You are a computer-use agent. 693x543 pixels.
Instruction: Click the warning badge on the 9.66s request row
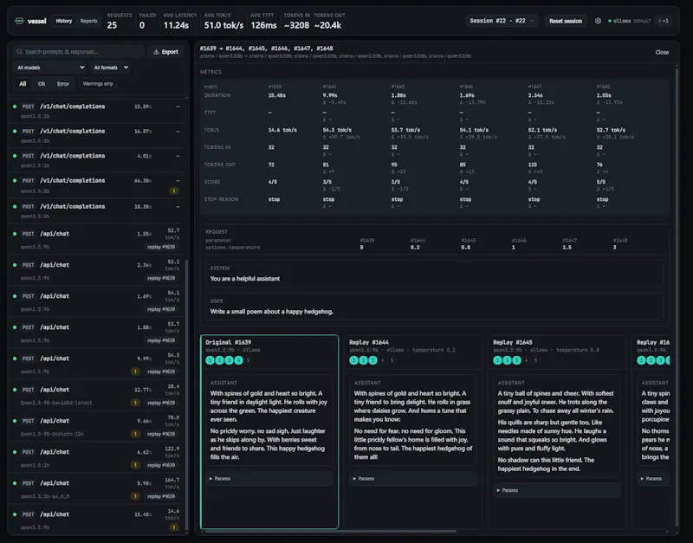point(135,434)
